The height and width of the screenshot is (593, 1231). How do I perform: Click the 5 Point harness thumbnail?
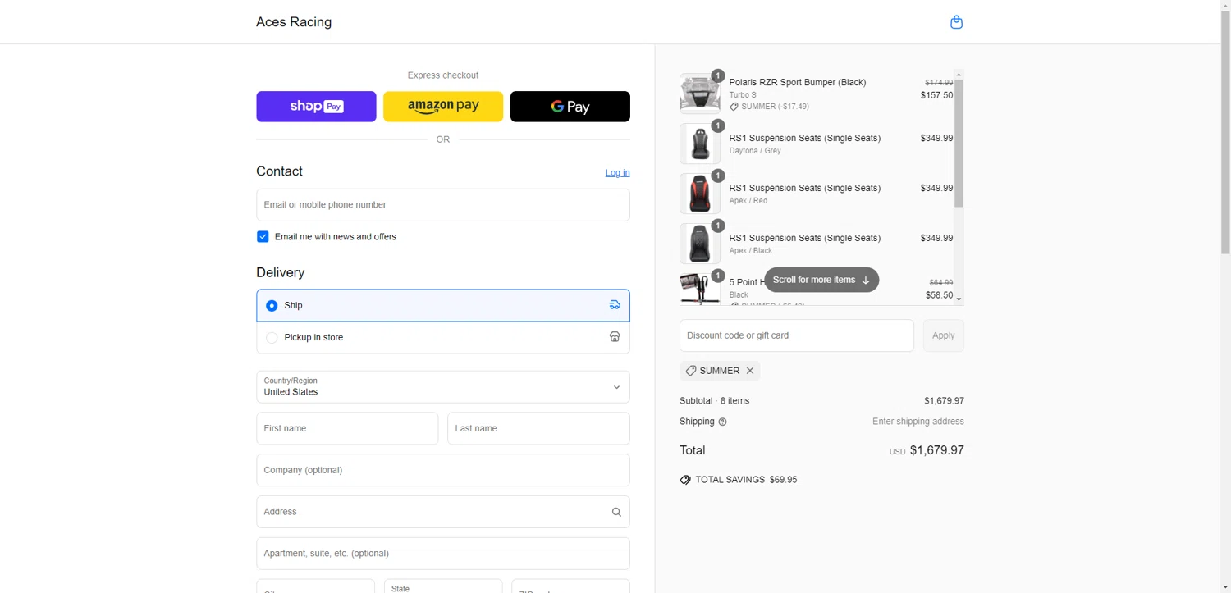point(700,289)
